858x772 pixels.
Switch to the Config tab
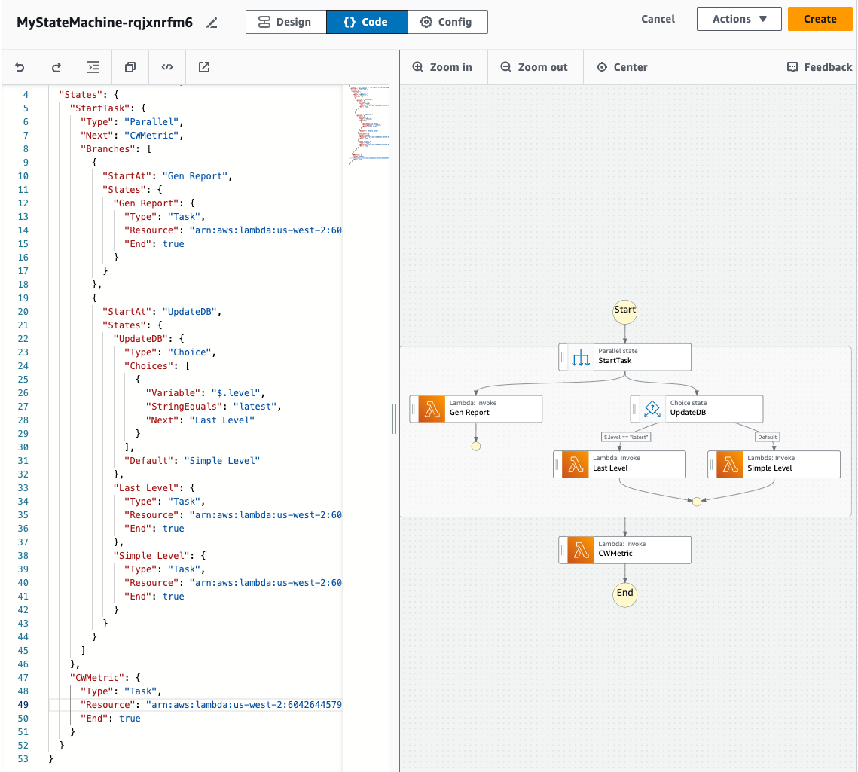[447, 22]
